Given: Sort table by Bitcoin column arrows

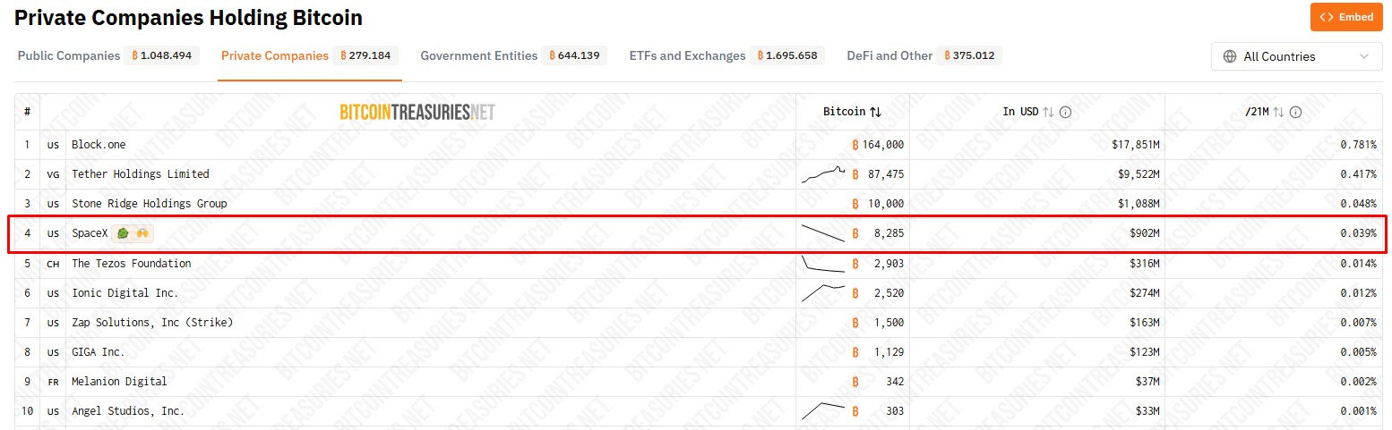Looking at the screenshot, I should [876, 112].
